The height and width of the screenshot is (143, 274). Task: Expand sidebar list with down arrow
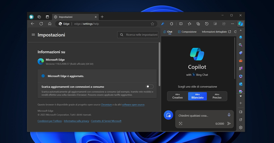241,96
